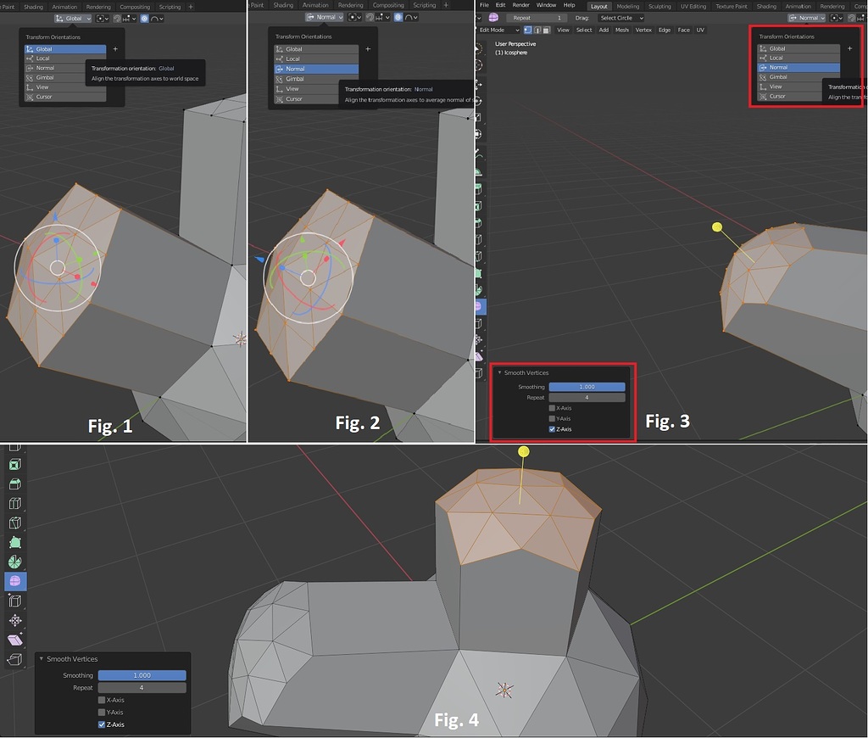The height and width of the screenshot is (738, 868).
Task: Click plus to add orientation in Fig. 3
Action: coord(849,48)
